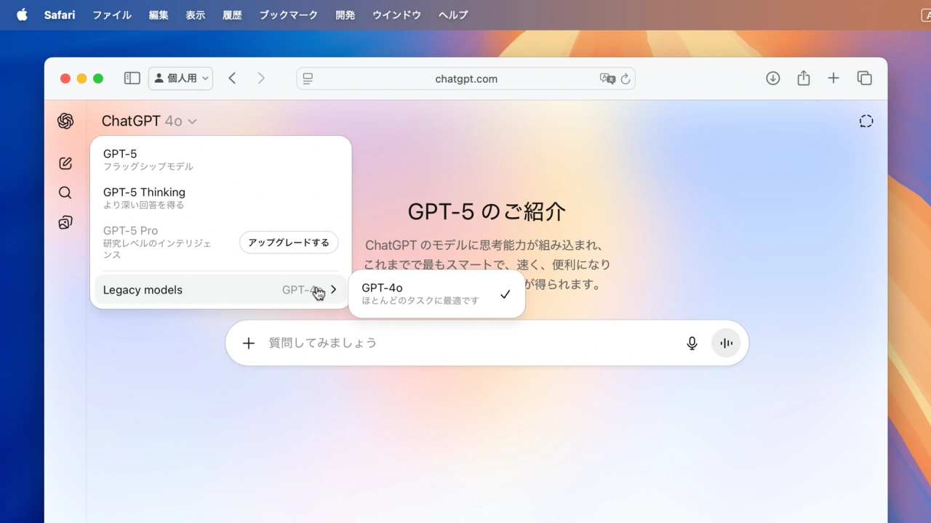
Task: Open the library images icon in the sidebar
Action: (65, 222)
